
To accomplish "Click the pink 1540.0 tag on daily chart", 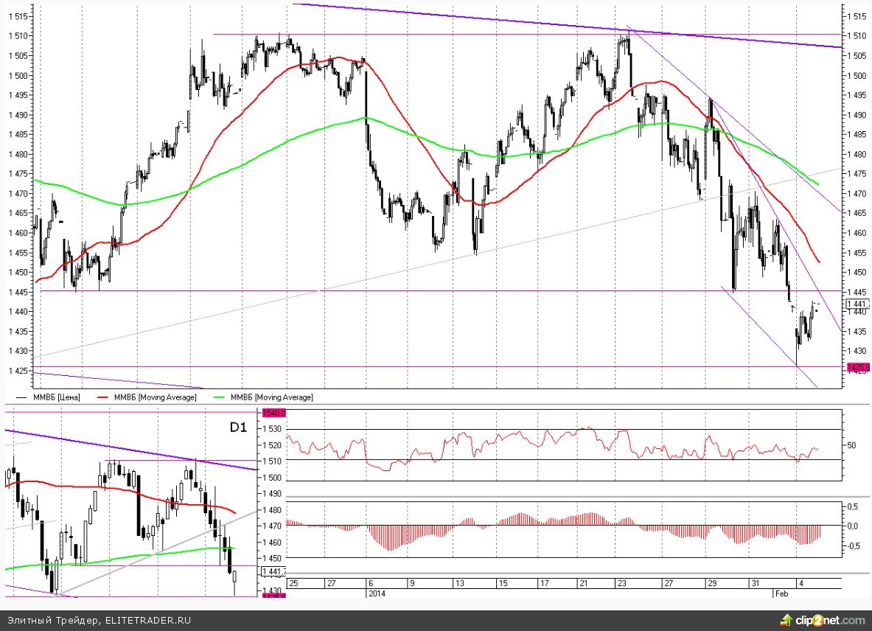I will coord(268,413).
